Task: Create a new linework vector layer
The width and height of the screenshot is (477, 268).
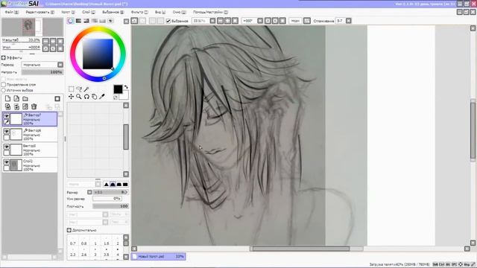Action: tap(16, 99)
